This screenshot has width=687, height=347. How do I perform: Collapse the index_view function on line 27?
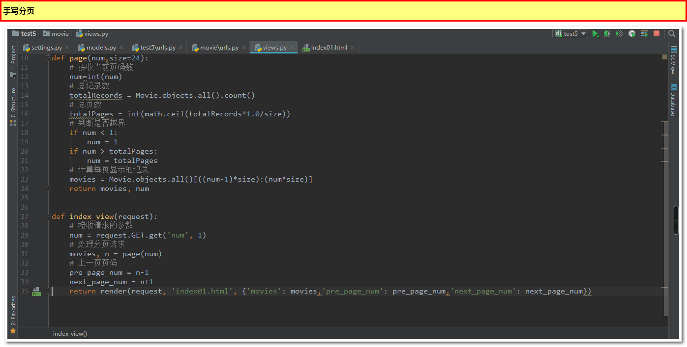[x=48, y=216]
